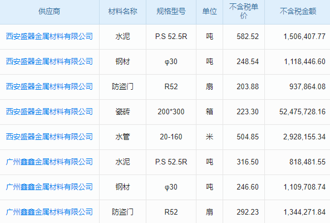
Task: Select 防盗门 cell in the 203.88 row
Action: point(122,86)
